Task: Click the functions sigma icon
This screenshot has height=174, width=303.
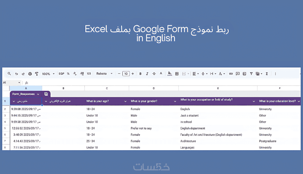Action: click(267, 74)
